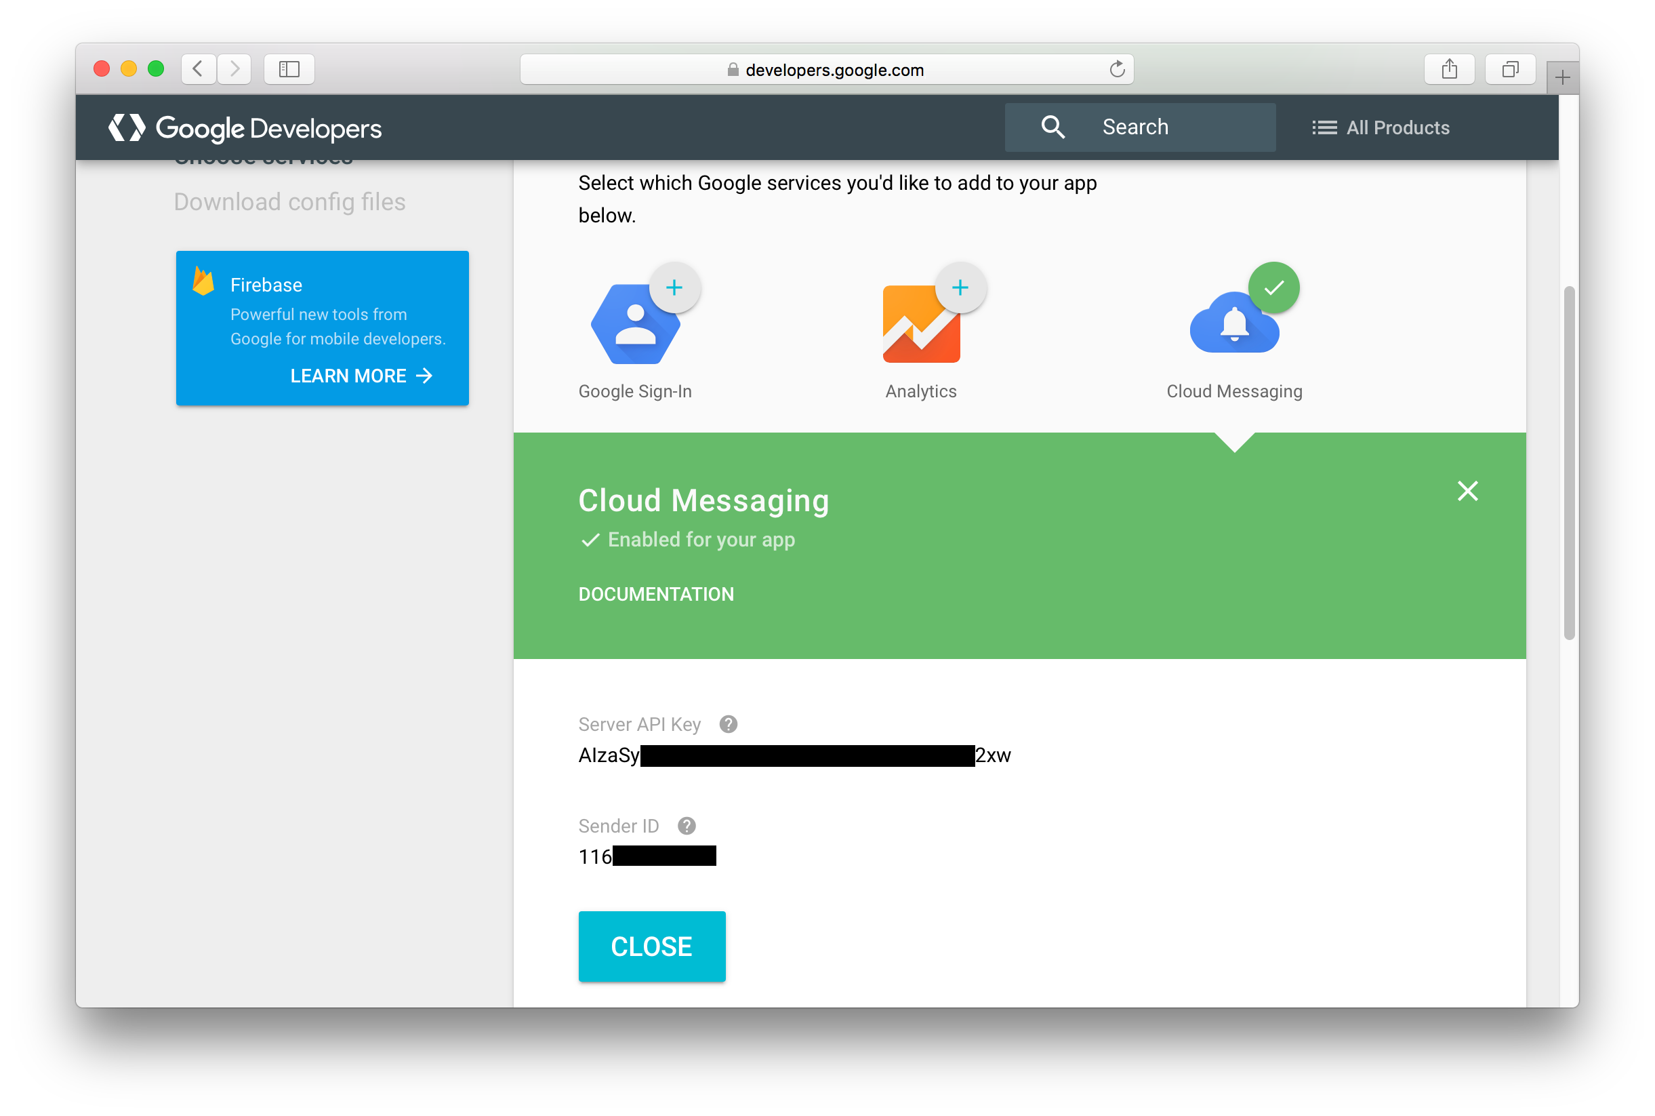This screenshot has width=1655, height=1116.
Task: Click the search magnifier icon
Action: (x=1053, y=127)
